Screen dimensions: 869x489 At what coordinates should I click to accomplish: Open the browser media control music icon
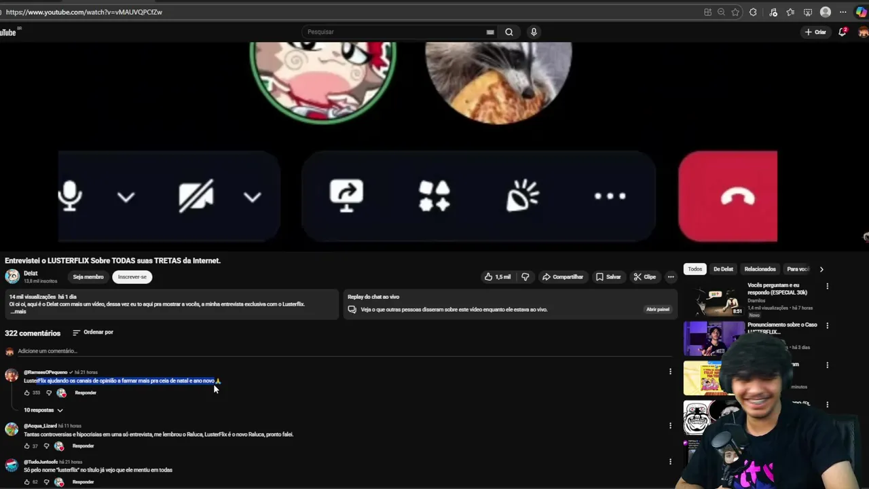773,12
